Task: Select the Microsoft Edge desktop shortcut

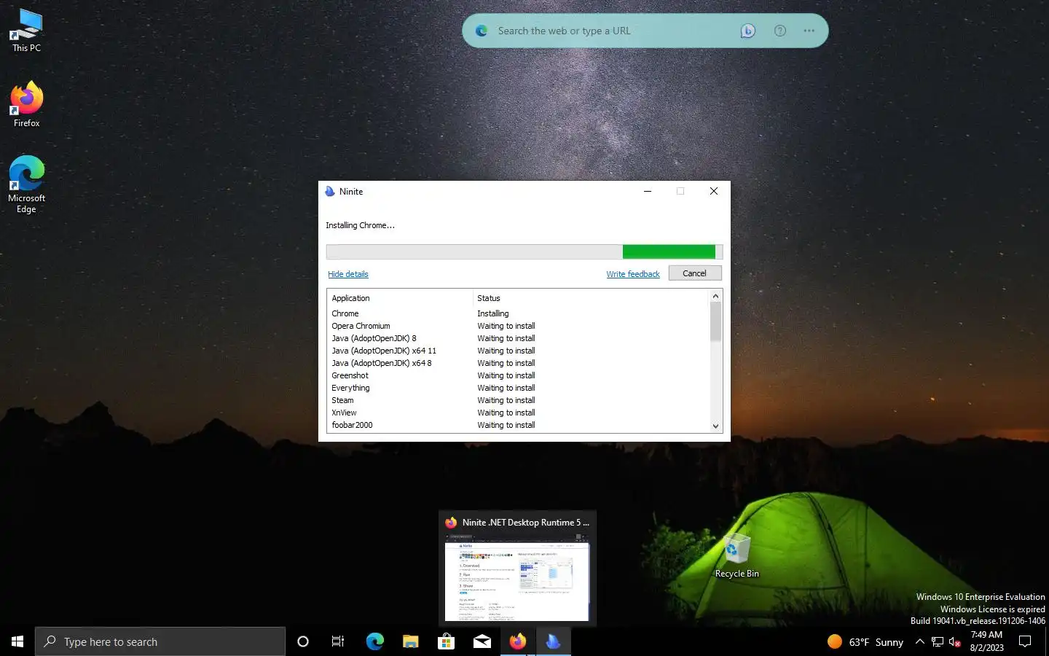Action: pos(26,184)
